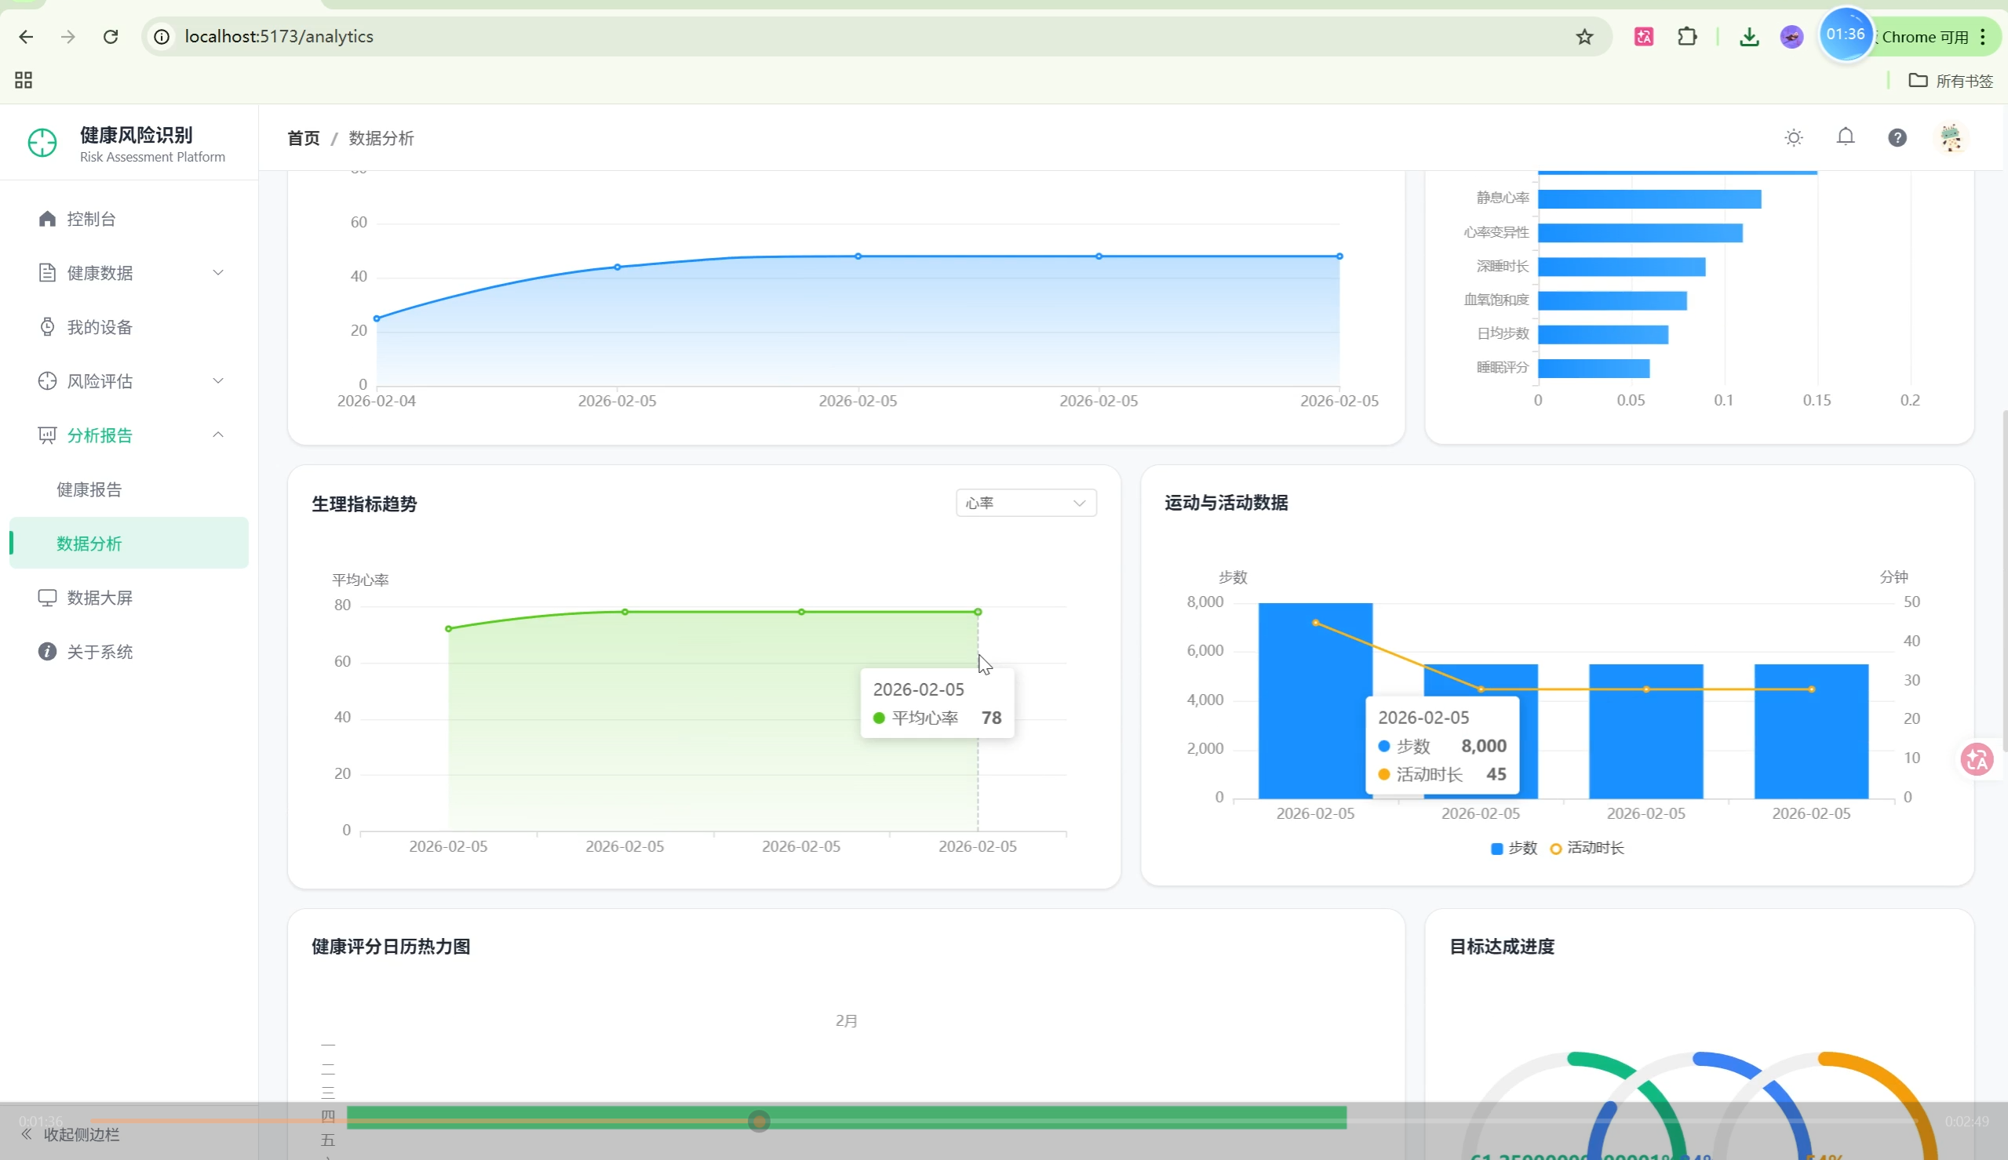The image size is (2008, 1160).
Task: Open the notifications bell
Action: (1845, 137)
